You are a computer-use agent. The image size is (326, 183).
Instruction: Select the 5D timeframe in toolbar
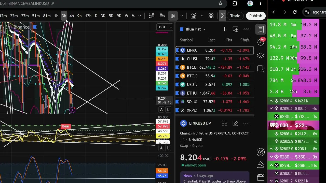[111, 16]
